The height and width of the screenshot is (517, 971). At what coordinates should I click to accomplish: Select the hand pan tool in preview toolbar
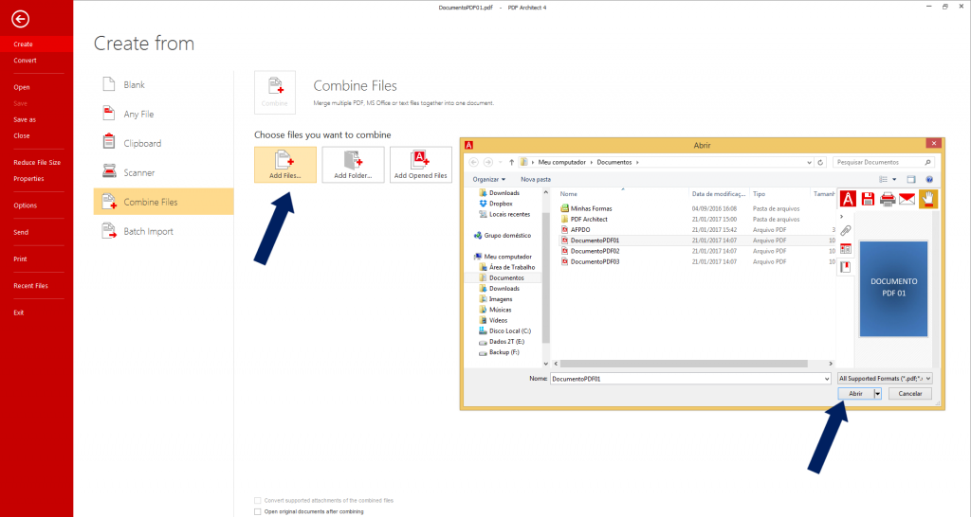[x=928, y=199]
